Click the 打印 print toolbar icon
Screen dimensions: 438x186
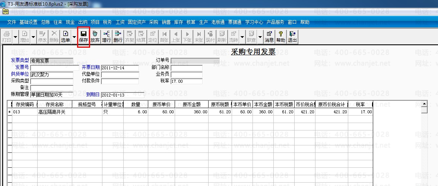[x=7, y=37]
